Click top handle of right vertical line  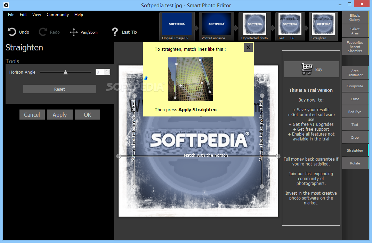tap(262, 96)
